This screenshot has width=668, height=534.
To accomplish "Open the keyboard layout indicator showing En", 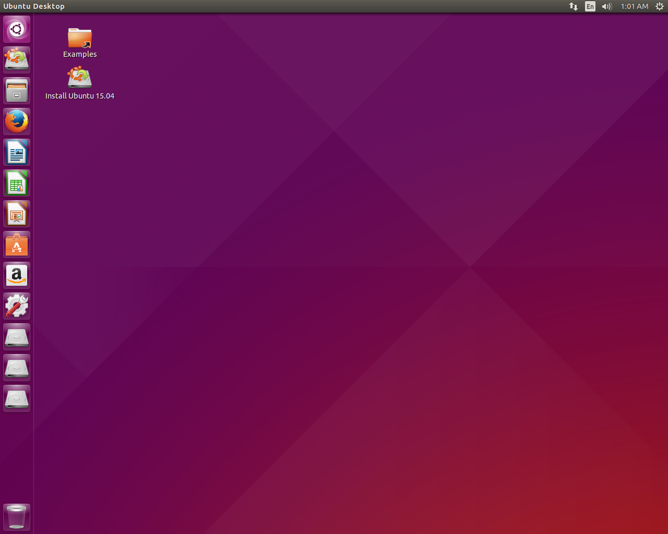I will pyautogui.click(x=590, y=6).
